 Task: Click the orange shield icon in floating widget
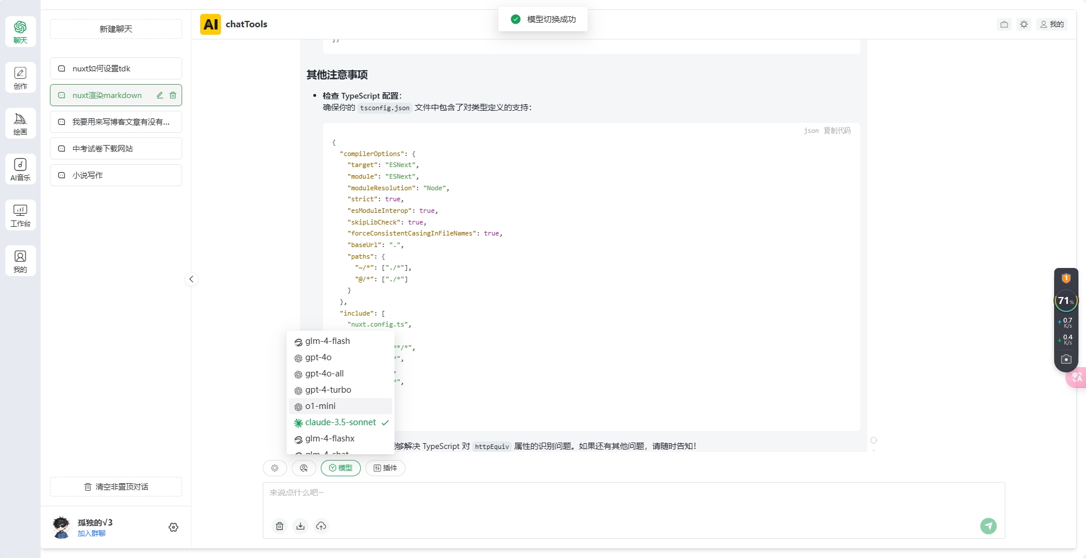tap(1066, 278)
